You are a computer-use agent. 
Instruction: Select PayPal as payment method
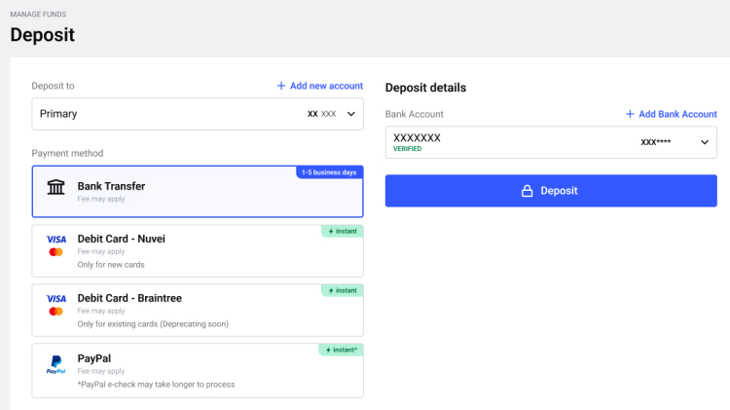197,370
